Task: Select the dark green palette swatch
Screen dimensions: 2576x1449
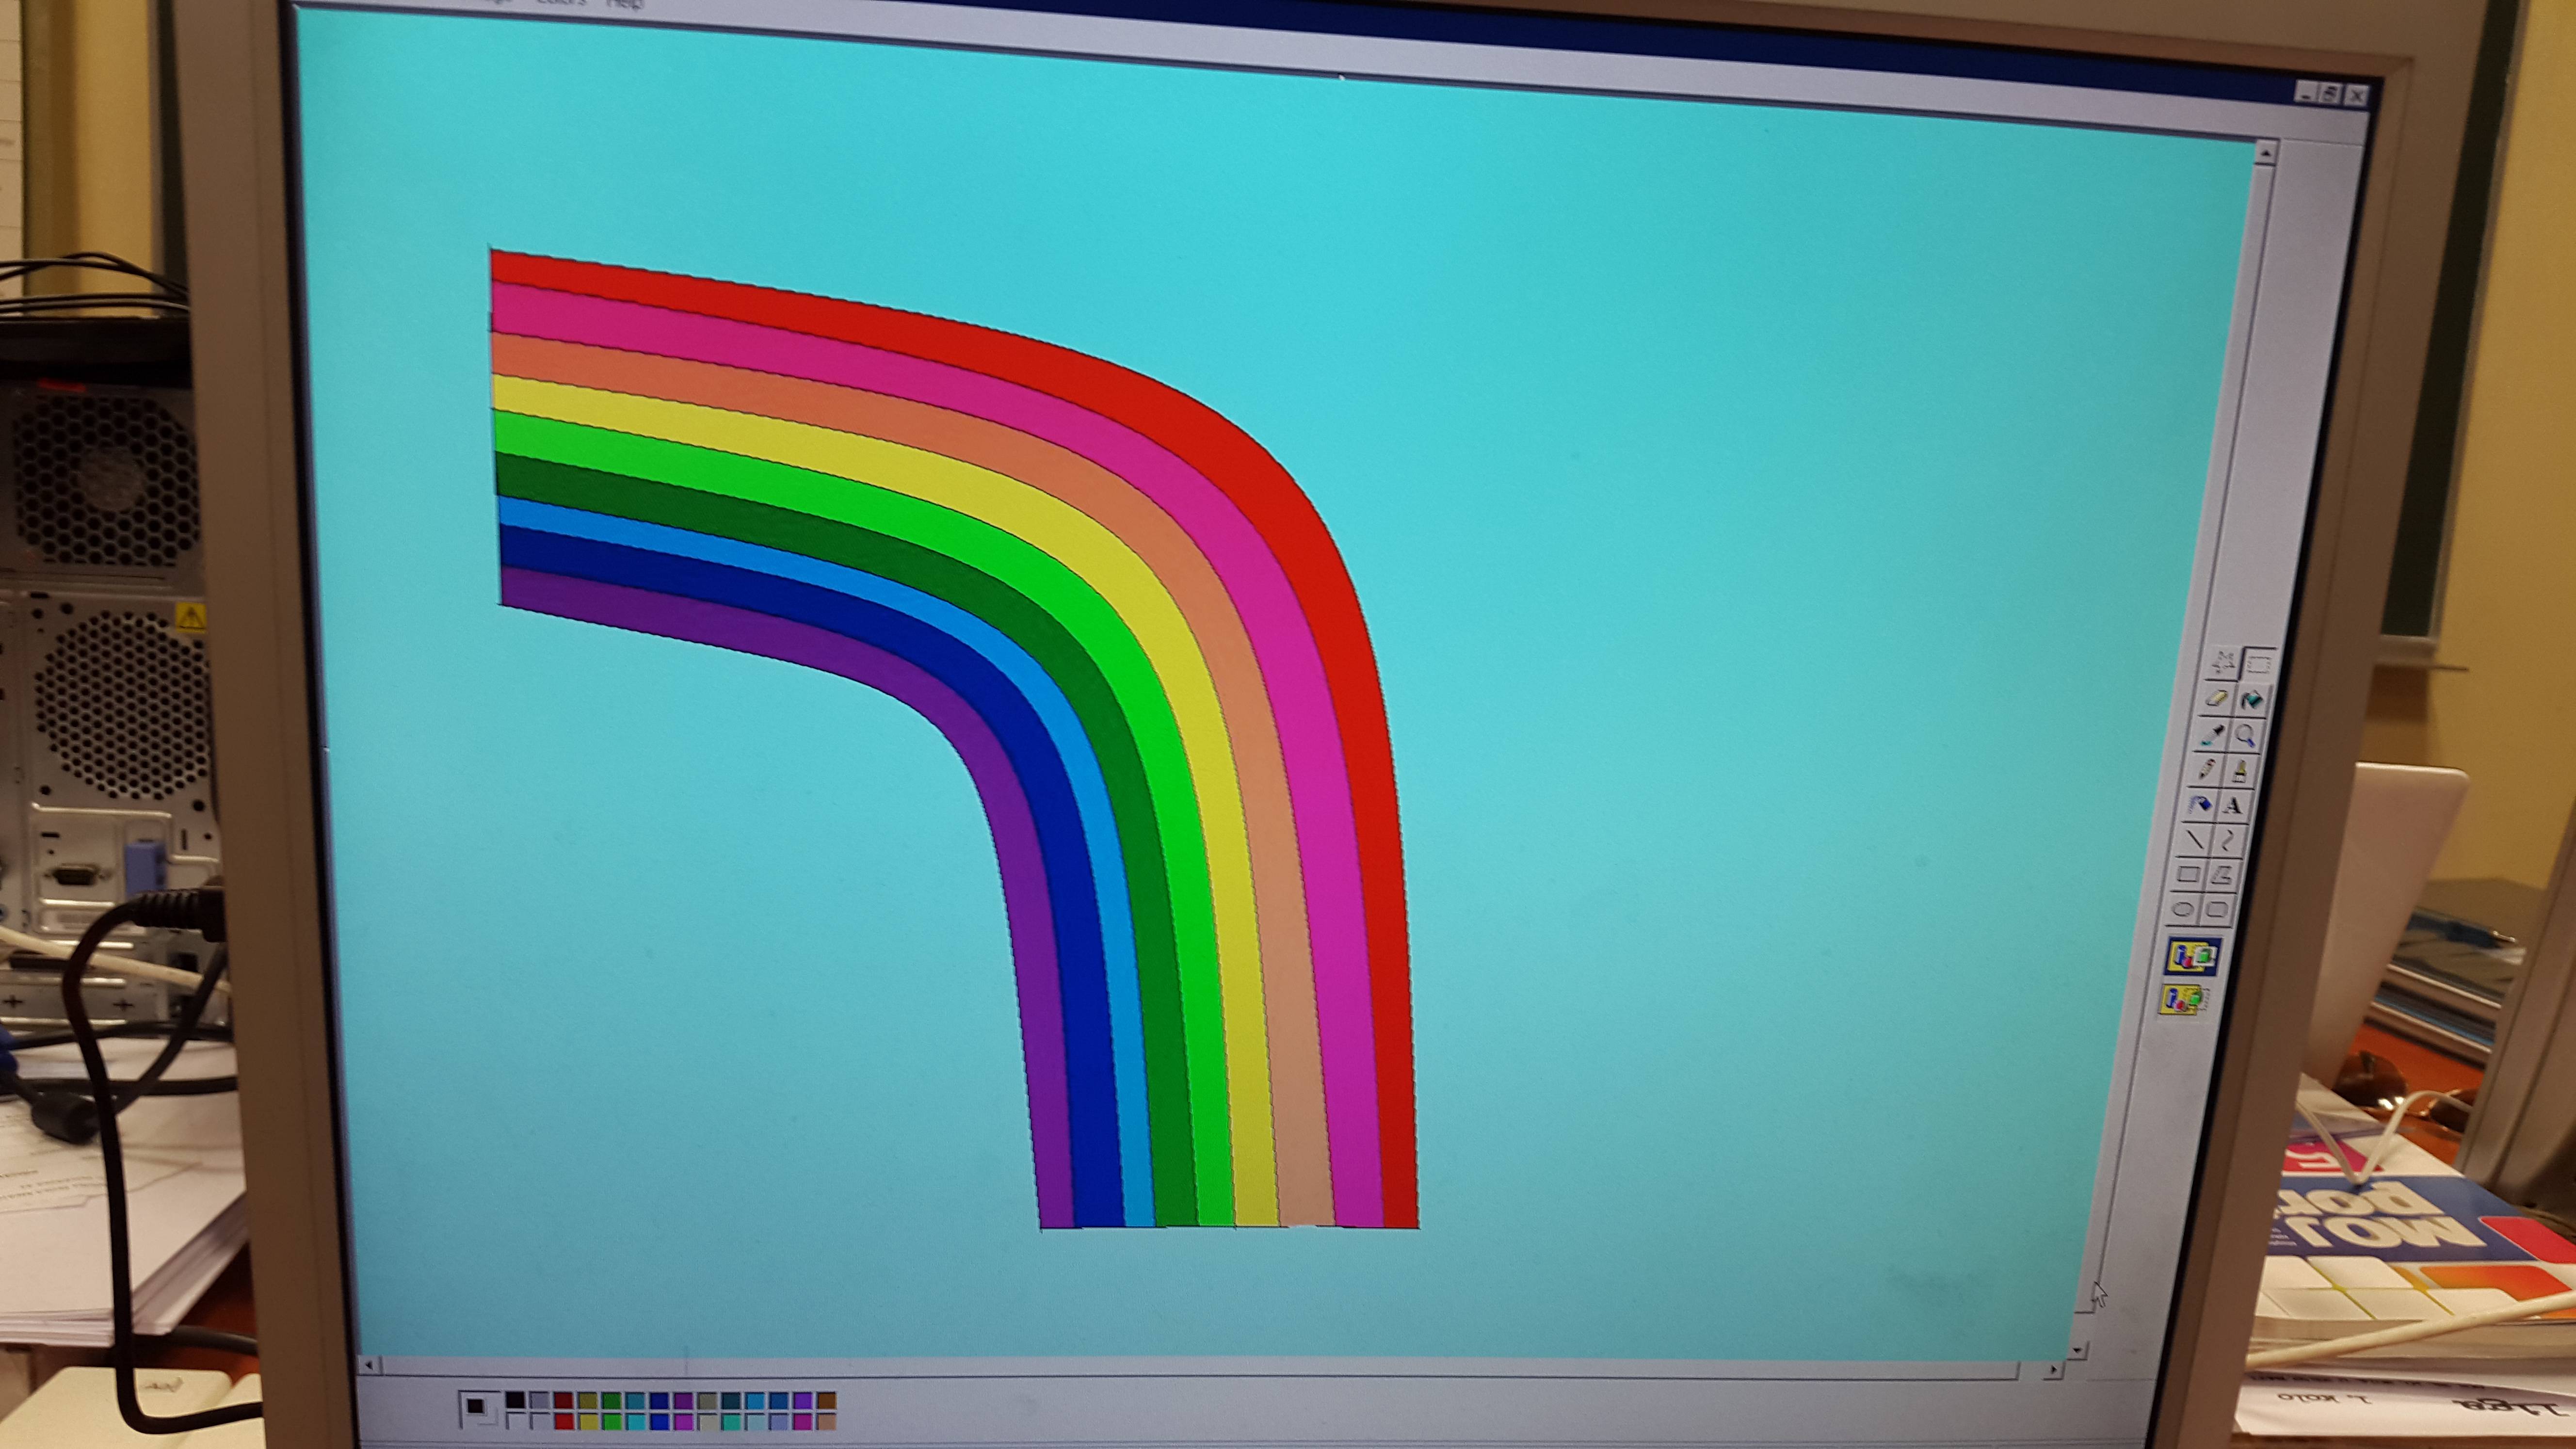Action: (612, 1400)
